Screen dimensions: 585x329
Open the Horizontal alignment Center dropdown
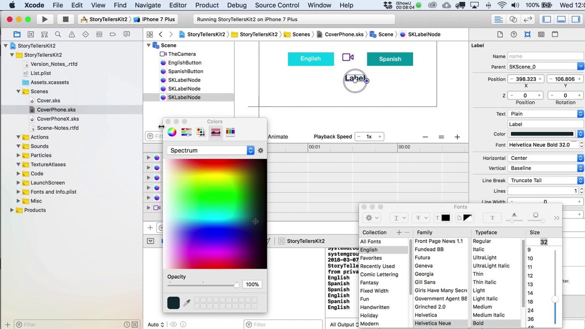(x=546, y=158)
